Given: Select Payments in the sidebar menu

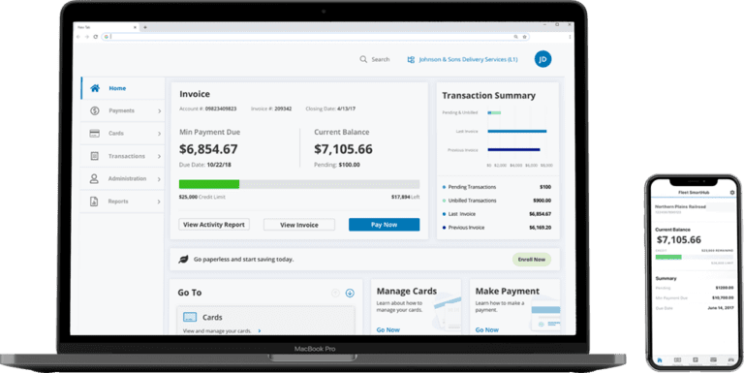Looking at the screenshot, I should [x=123, y=110].
